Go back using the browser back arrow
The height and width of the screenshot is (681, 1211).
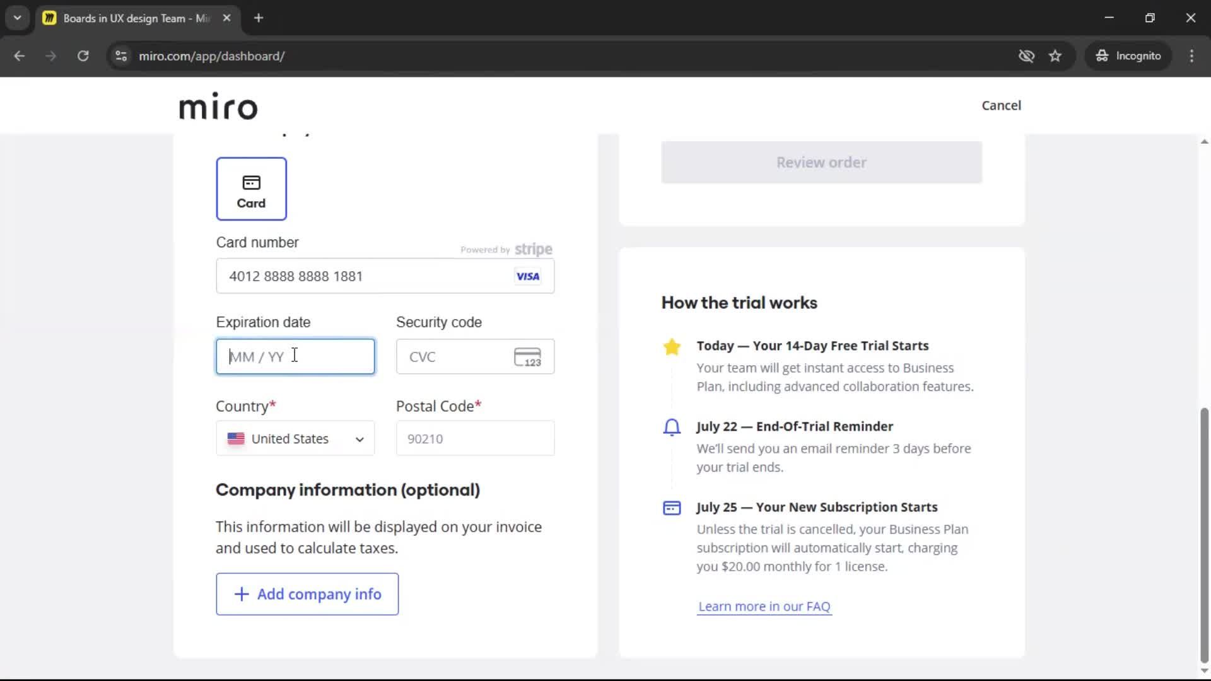19,56
